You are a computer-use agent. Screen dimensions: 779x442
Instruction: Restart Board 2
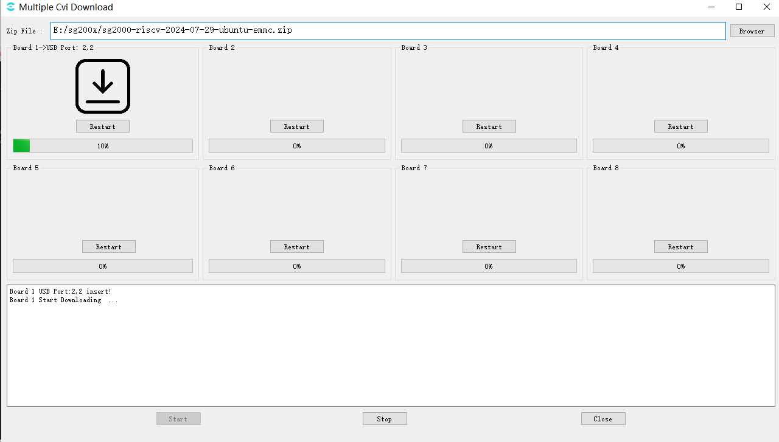297,126
